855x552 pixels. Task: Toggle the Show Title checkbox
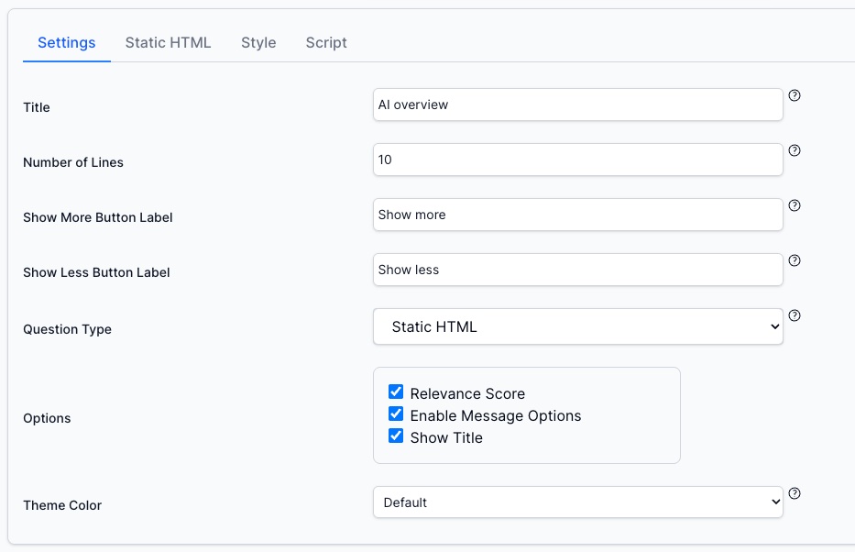[396, 436]
